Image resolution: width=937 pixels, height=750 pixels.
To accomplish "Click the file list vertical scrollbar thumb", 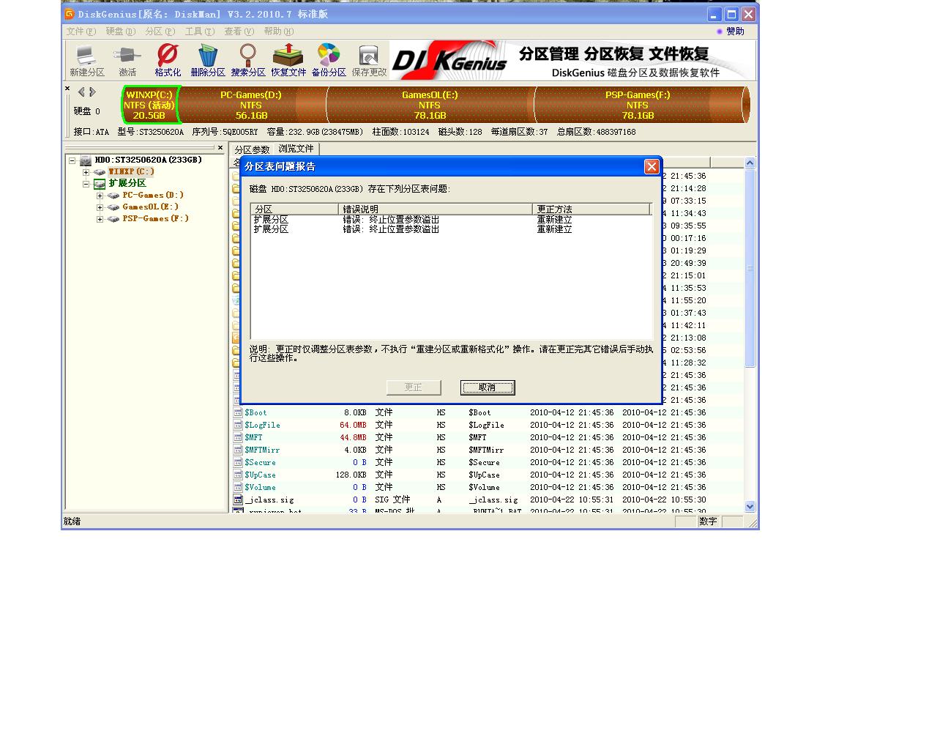I will (x=750, y=268).
